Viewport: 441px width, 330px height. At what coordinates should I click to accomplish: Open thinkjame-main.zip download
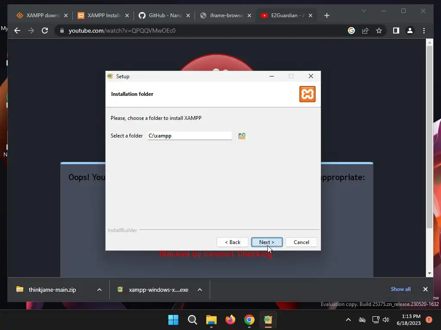coord(52,290)
